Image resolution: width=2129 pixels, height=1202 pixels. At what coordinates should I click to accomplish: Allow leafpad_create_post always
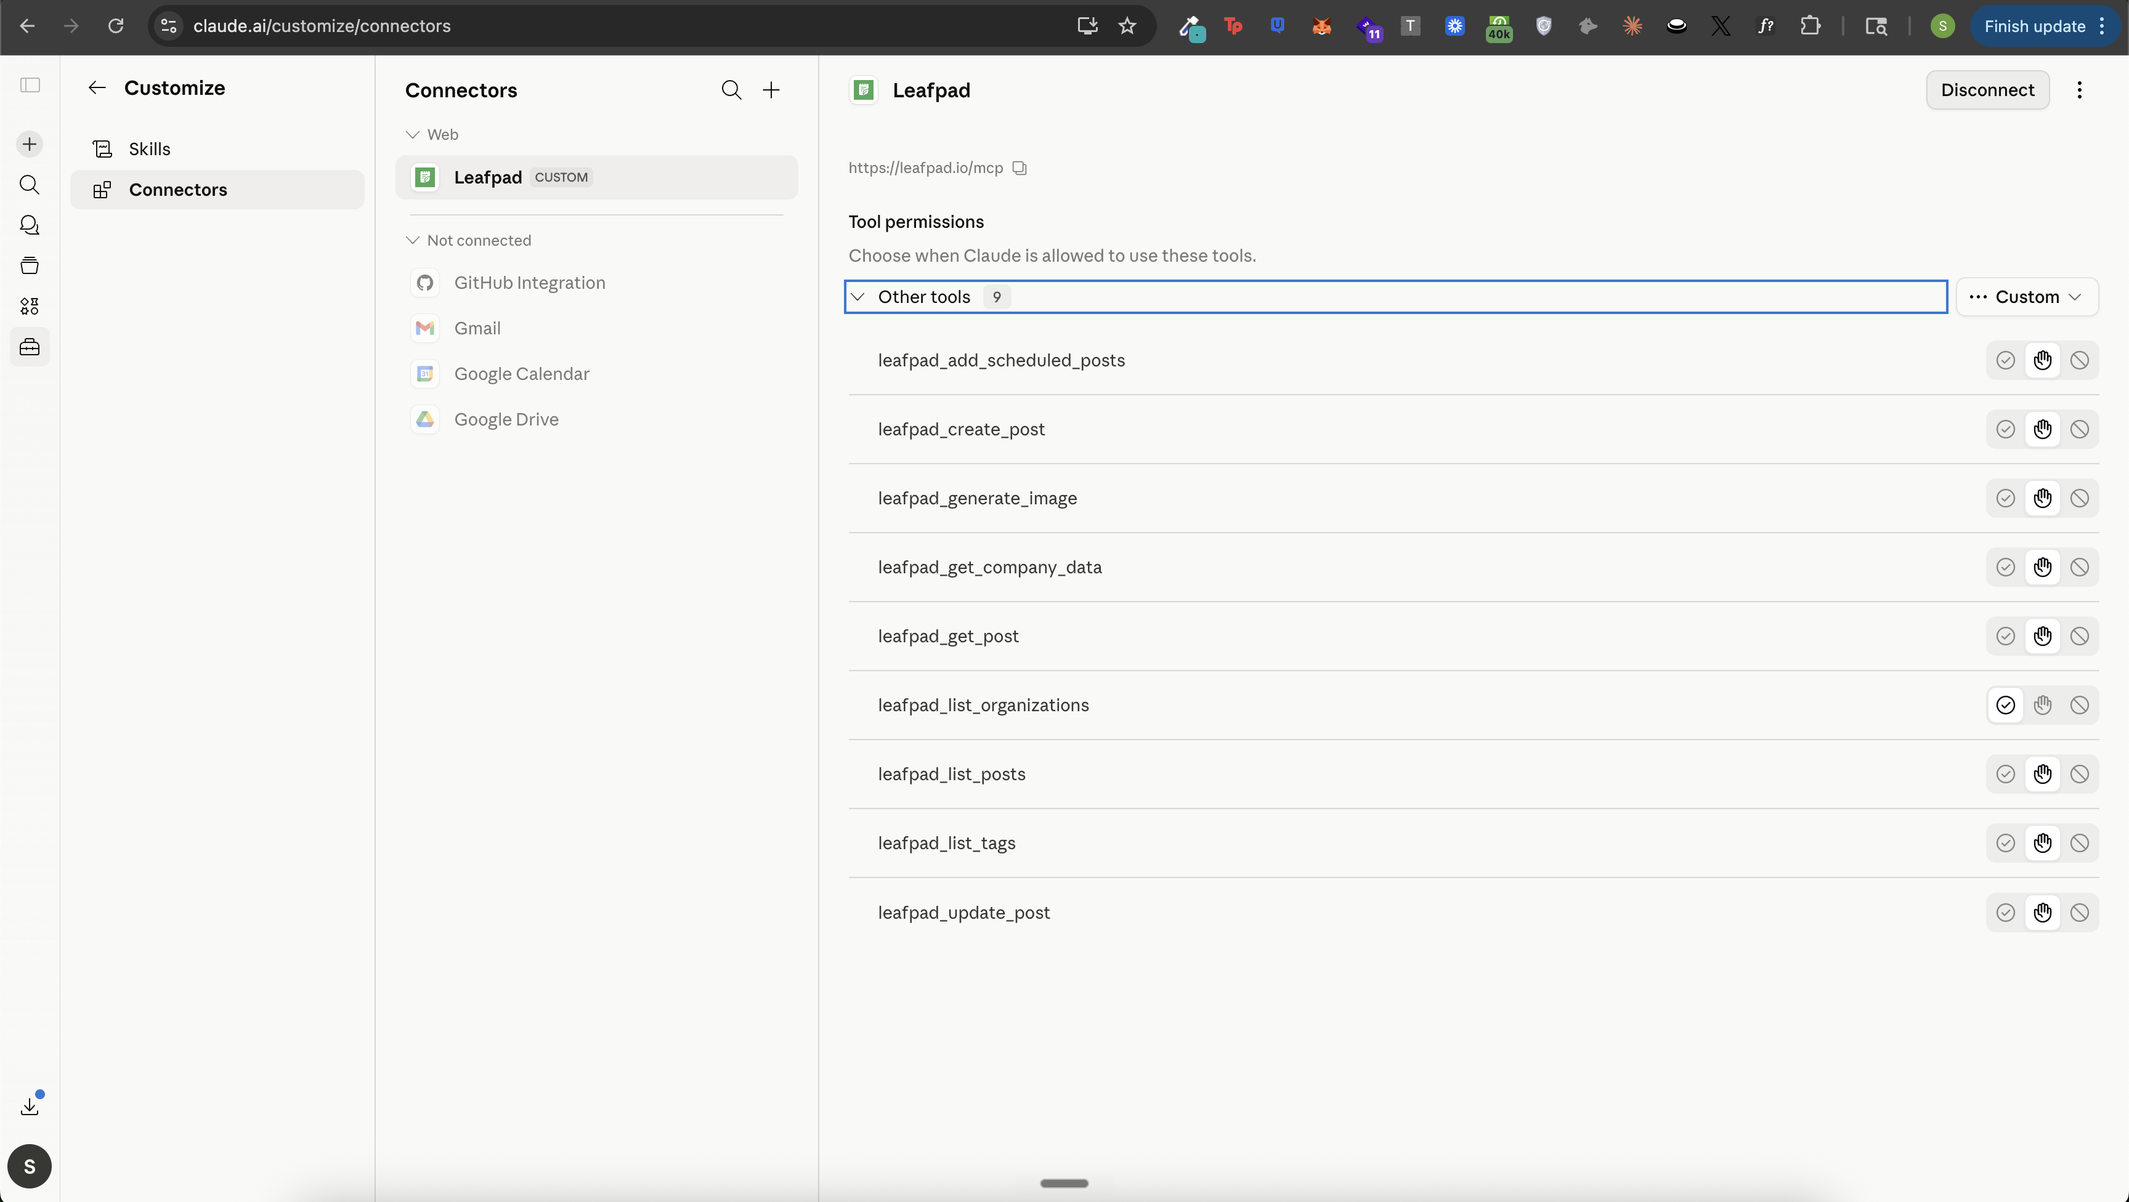(x=2005, y=430)
